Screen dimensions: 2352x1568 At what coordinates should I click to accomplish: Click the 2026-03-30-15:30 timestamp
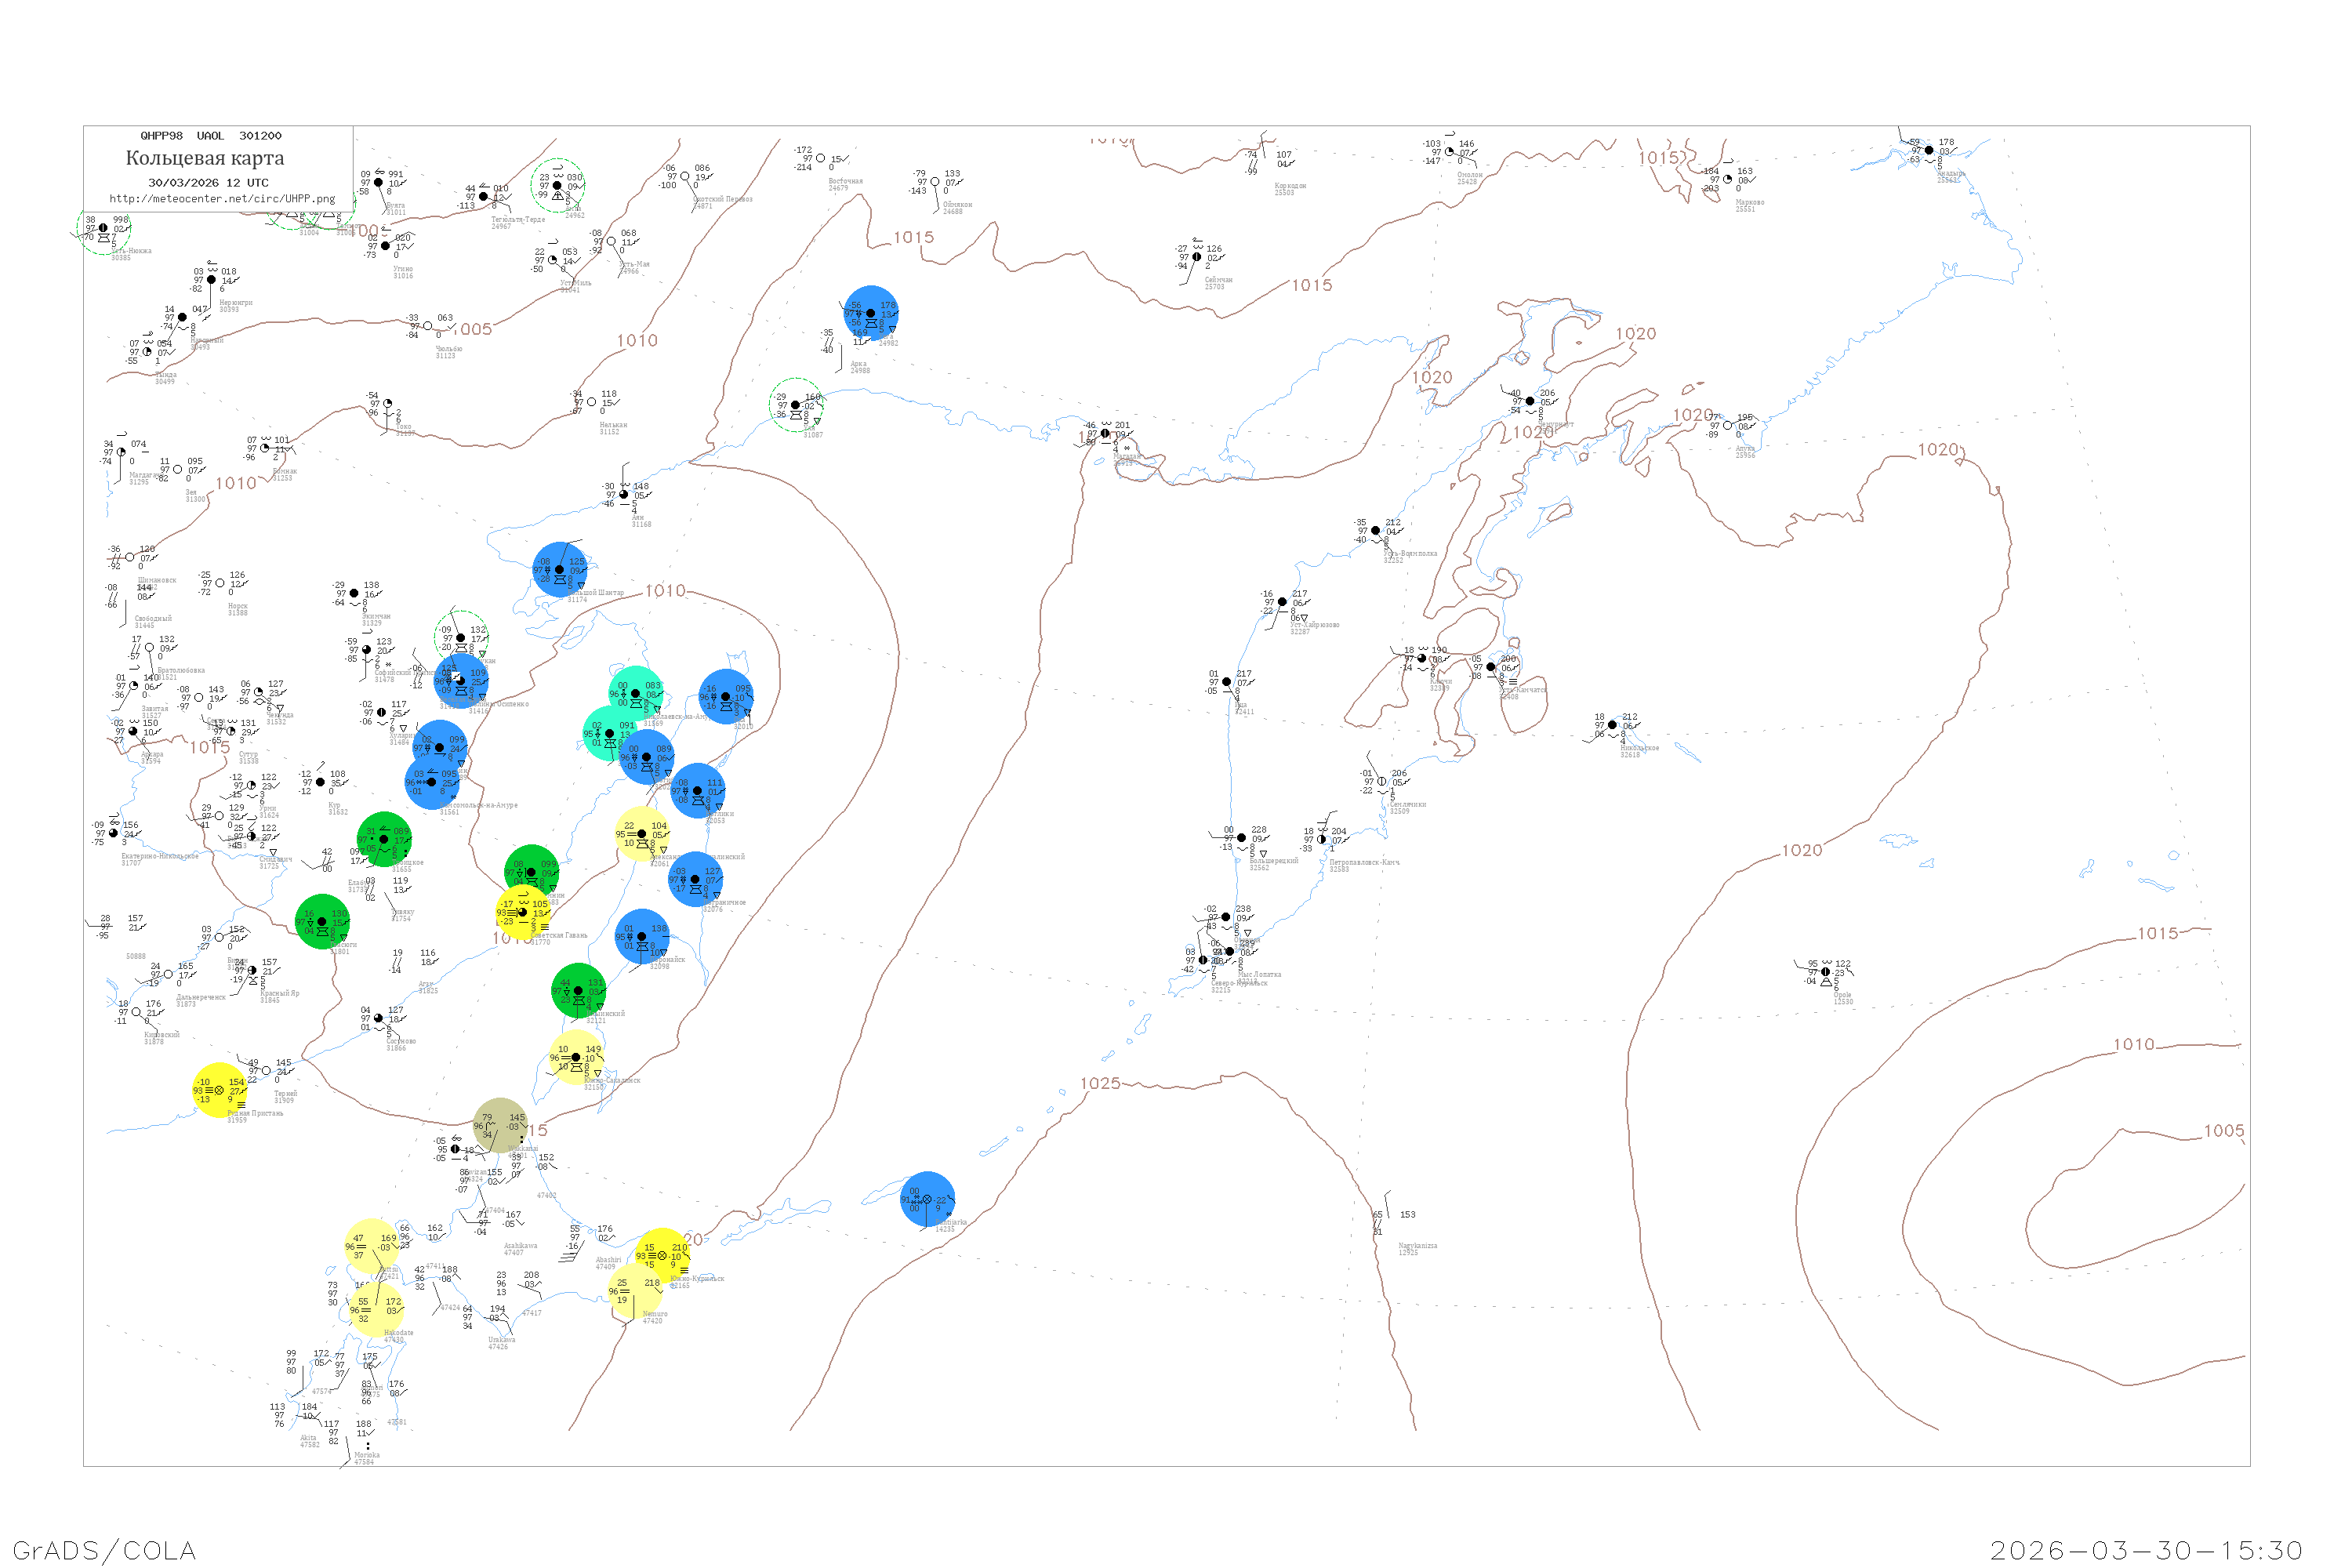pyautogui.click(x=2146, y=1550)
